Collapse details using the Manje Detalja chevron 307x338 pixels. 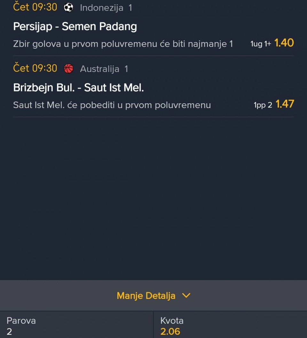tap(186, 295)
